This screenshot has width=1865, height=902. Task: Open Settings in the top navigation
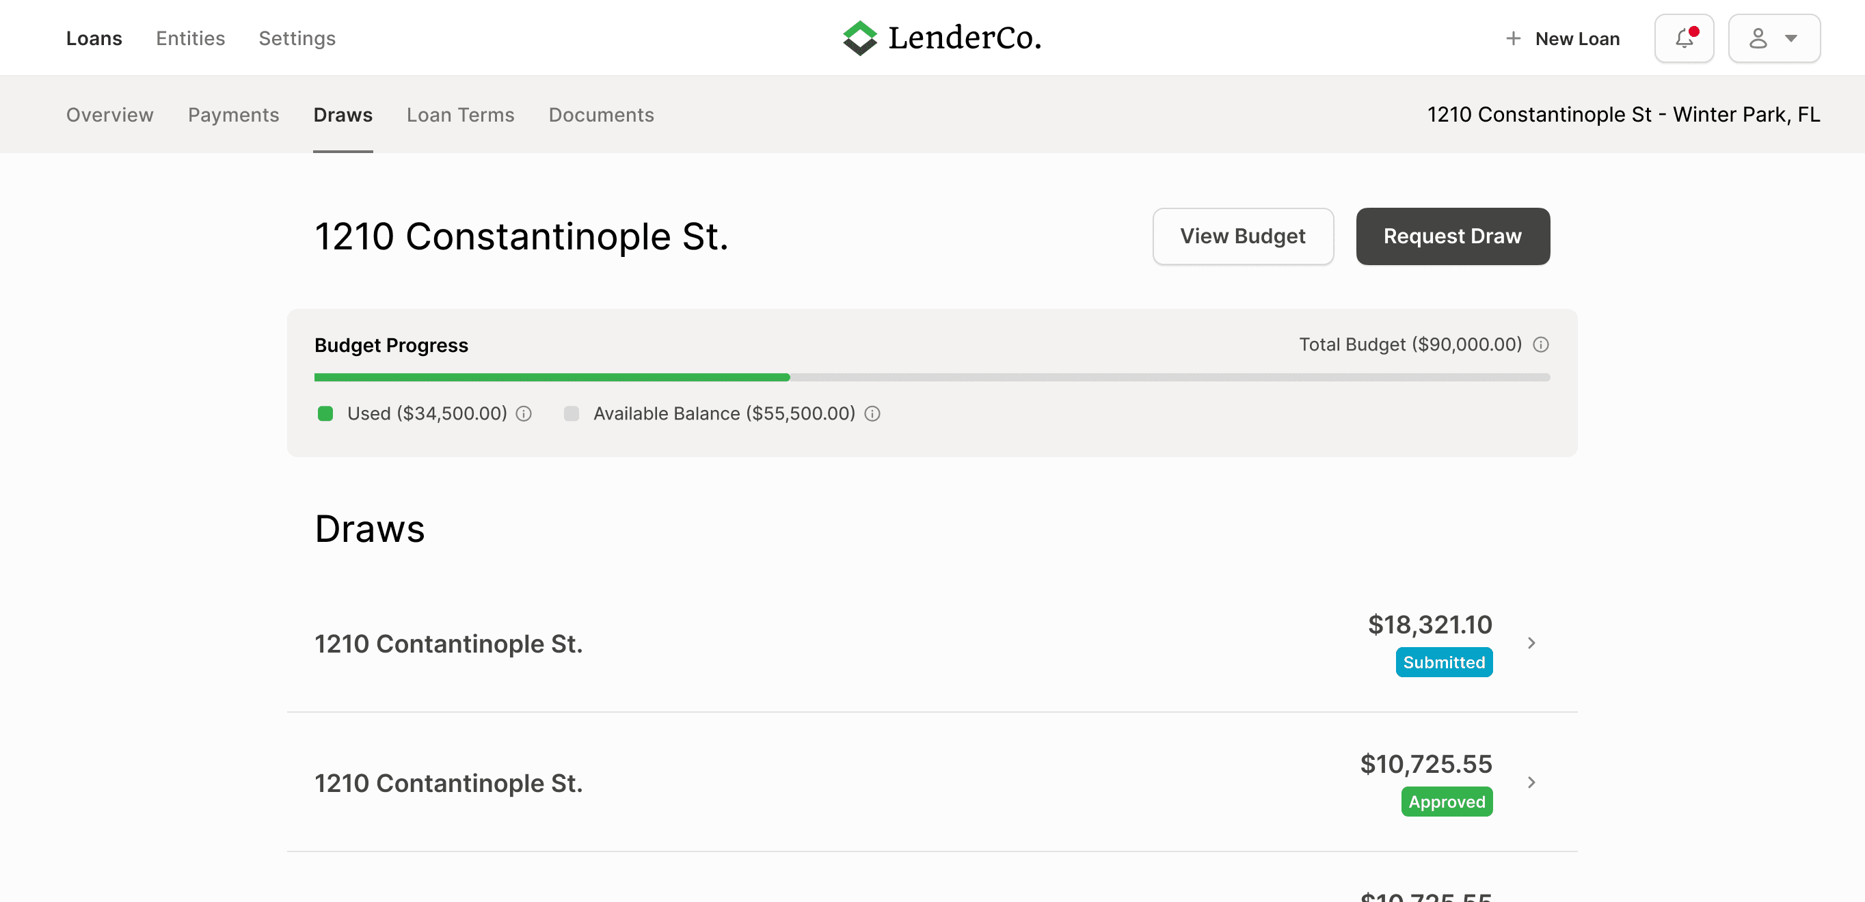[297, 38]
